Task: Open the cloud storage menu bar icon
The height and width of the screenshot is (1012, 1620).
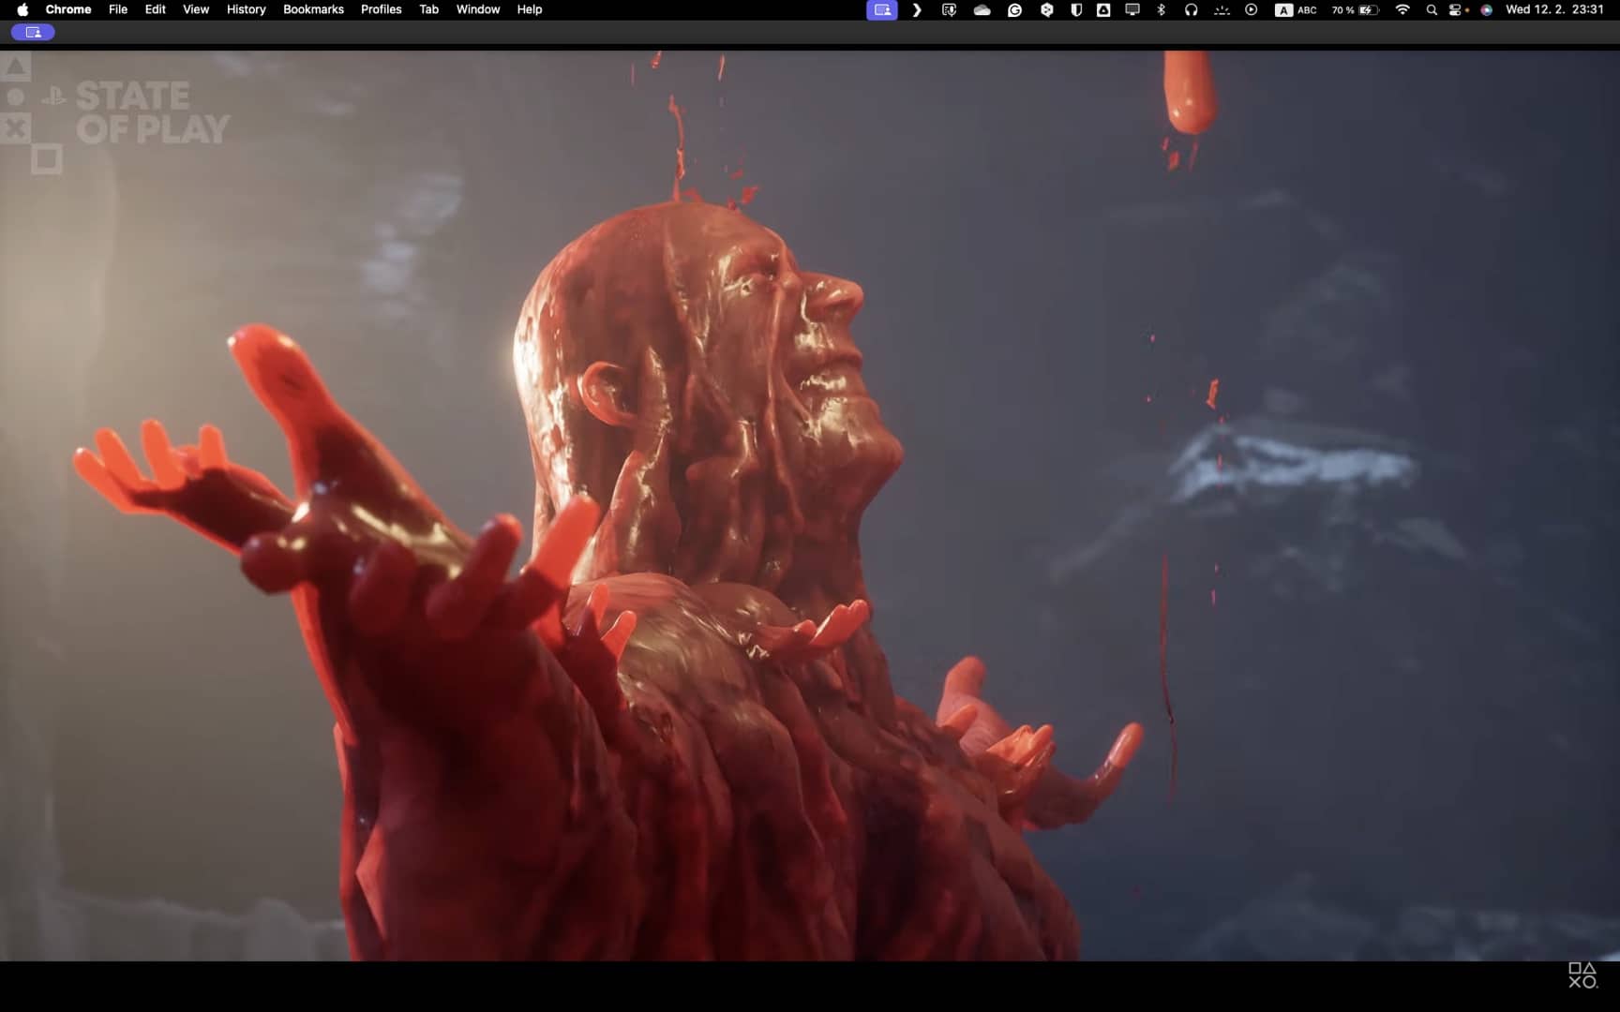Action: point(982,9)
